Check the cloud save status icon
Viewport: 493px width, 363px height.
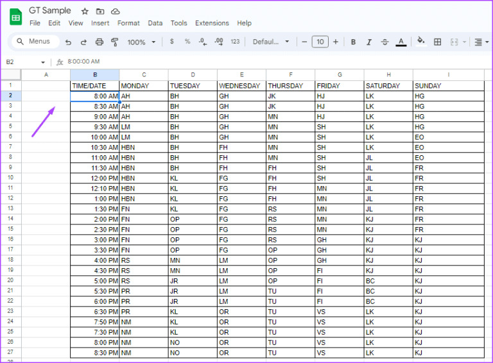pos(116,12)
